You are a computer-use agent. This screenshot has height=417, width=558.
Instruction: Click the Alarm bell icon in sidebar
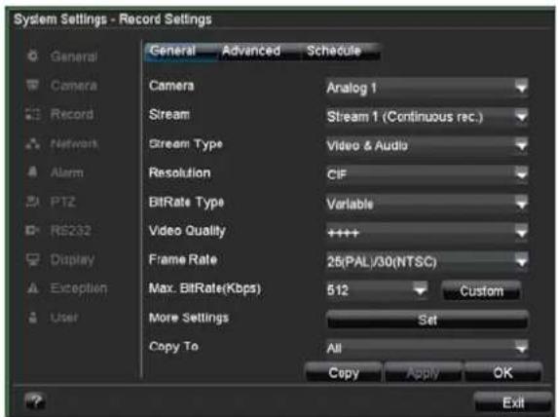[x=33, y=172]
